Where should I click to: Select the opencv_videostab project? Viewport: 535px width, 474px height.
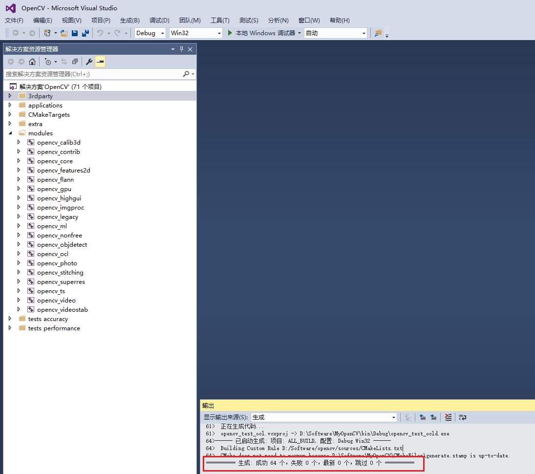click(x=62, y=309)
